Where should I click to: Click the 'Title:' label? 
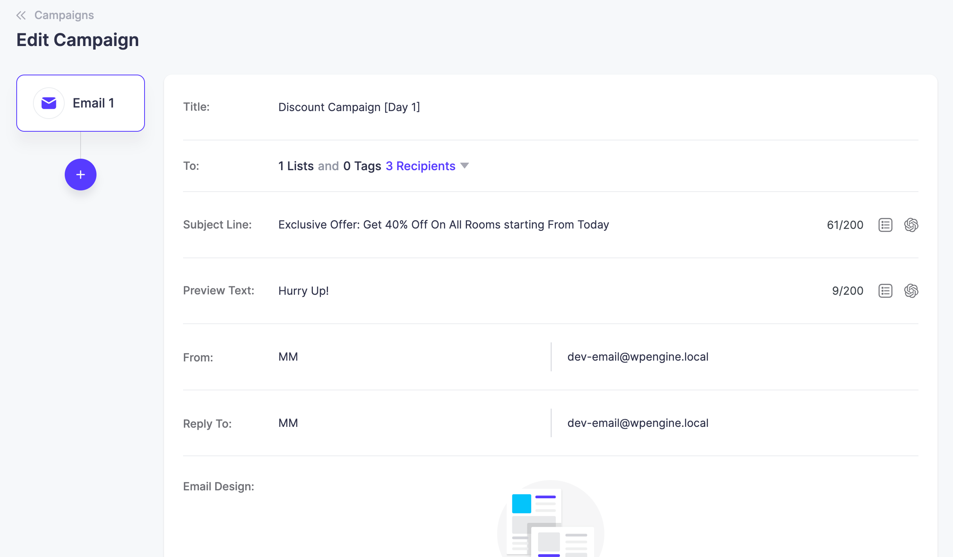tap(196, 107)
